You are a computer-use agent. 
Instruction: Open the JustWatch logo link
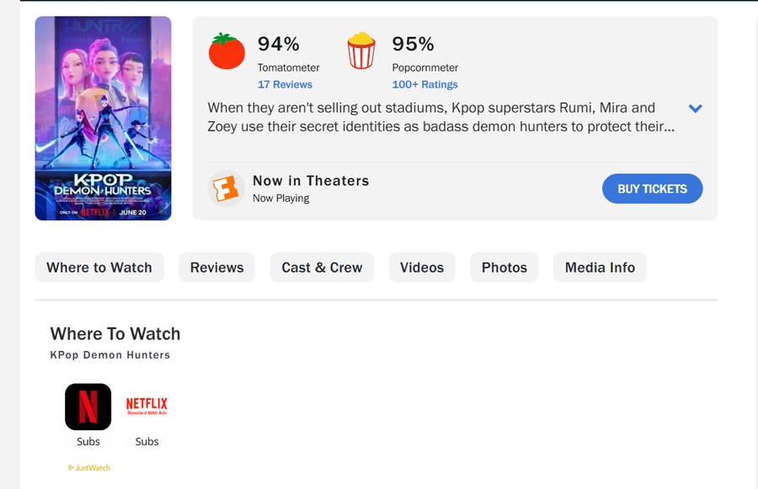[x=89, y=468]
